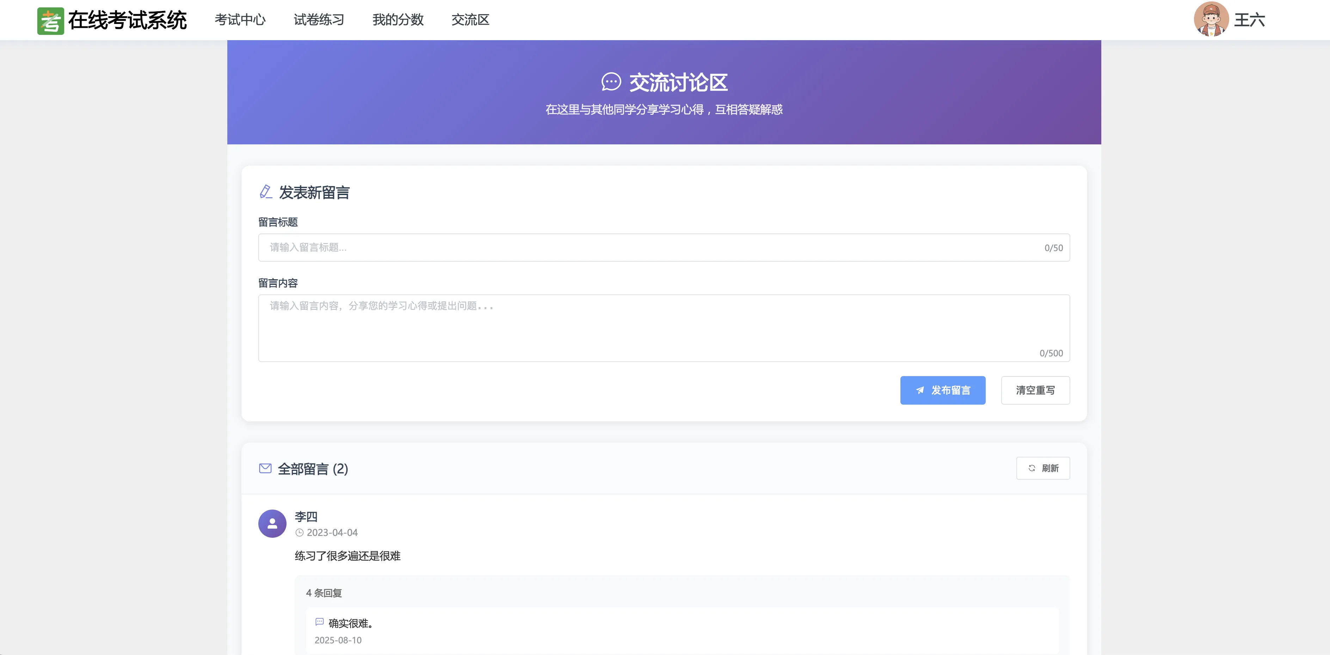Click 李四's purple user avatar

[x=272, y=524]
